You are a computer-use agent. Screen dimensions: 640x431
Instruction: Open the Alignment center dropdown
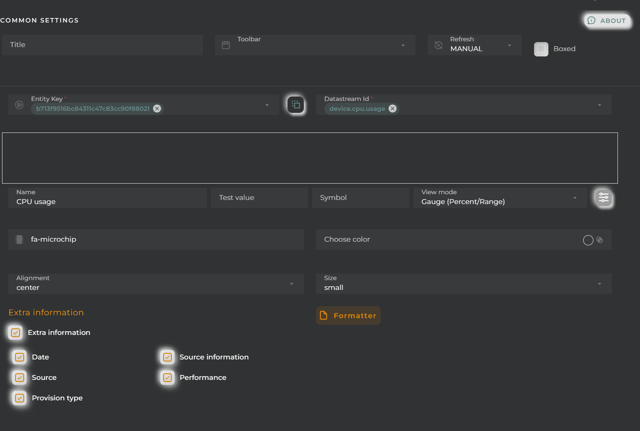(156, 284)
